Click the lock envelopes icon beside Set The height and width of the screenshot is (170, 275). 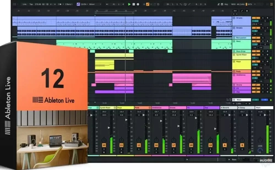(247, 11)
